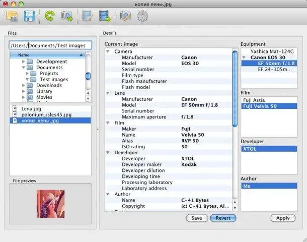Collapse the Author section in Current image
The width and height of the screenshot is (307, 242).
click(108, 194)
